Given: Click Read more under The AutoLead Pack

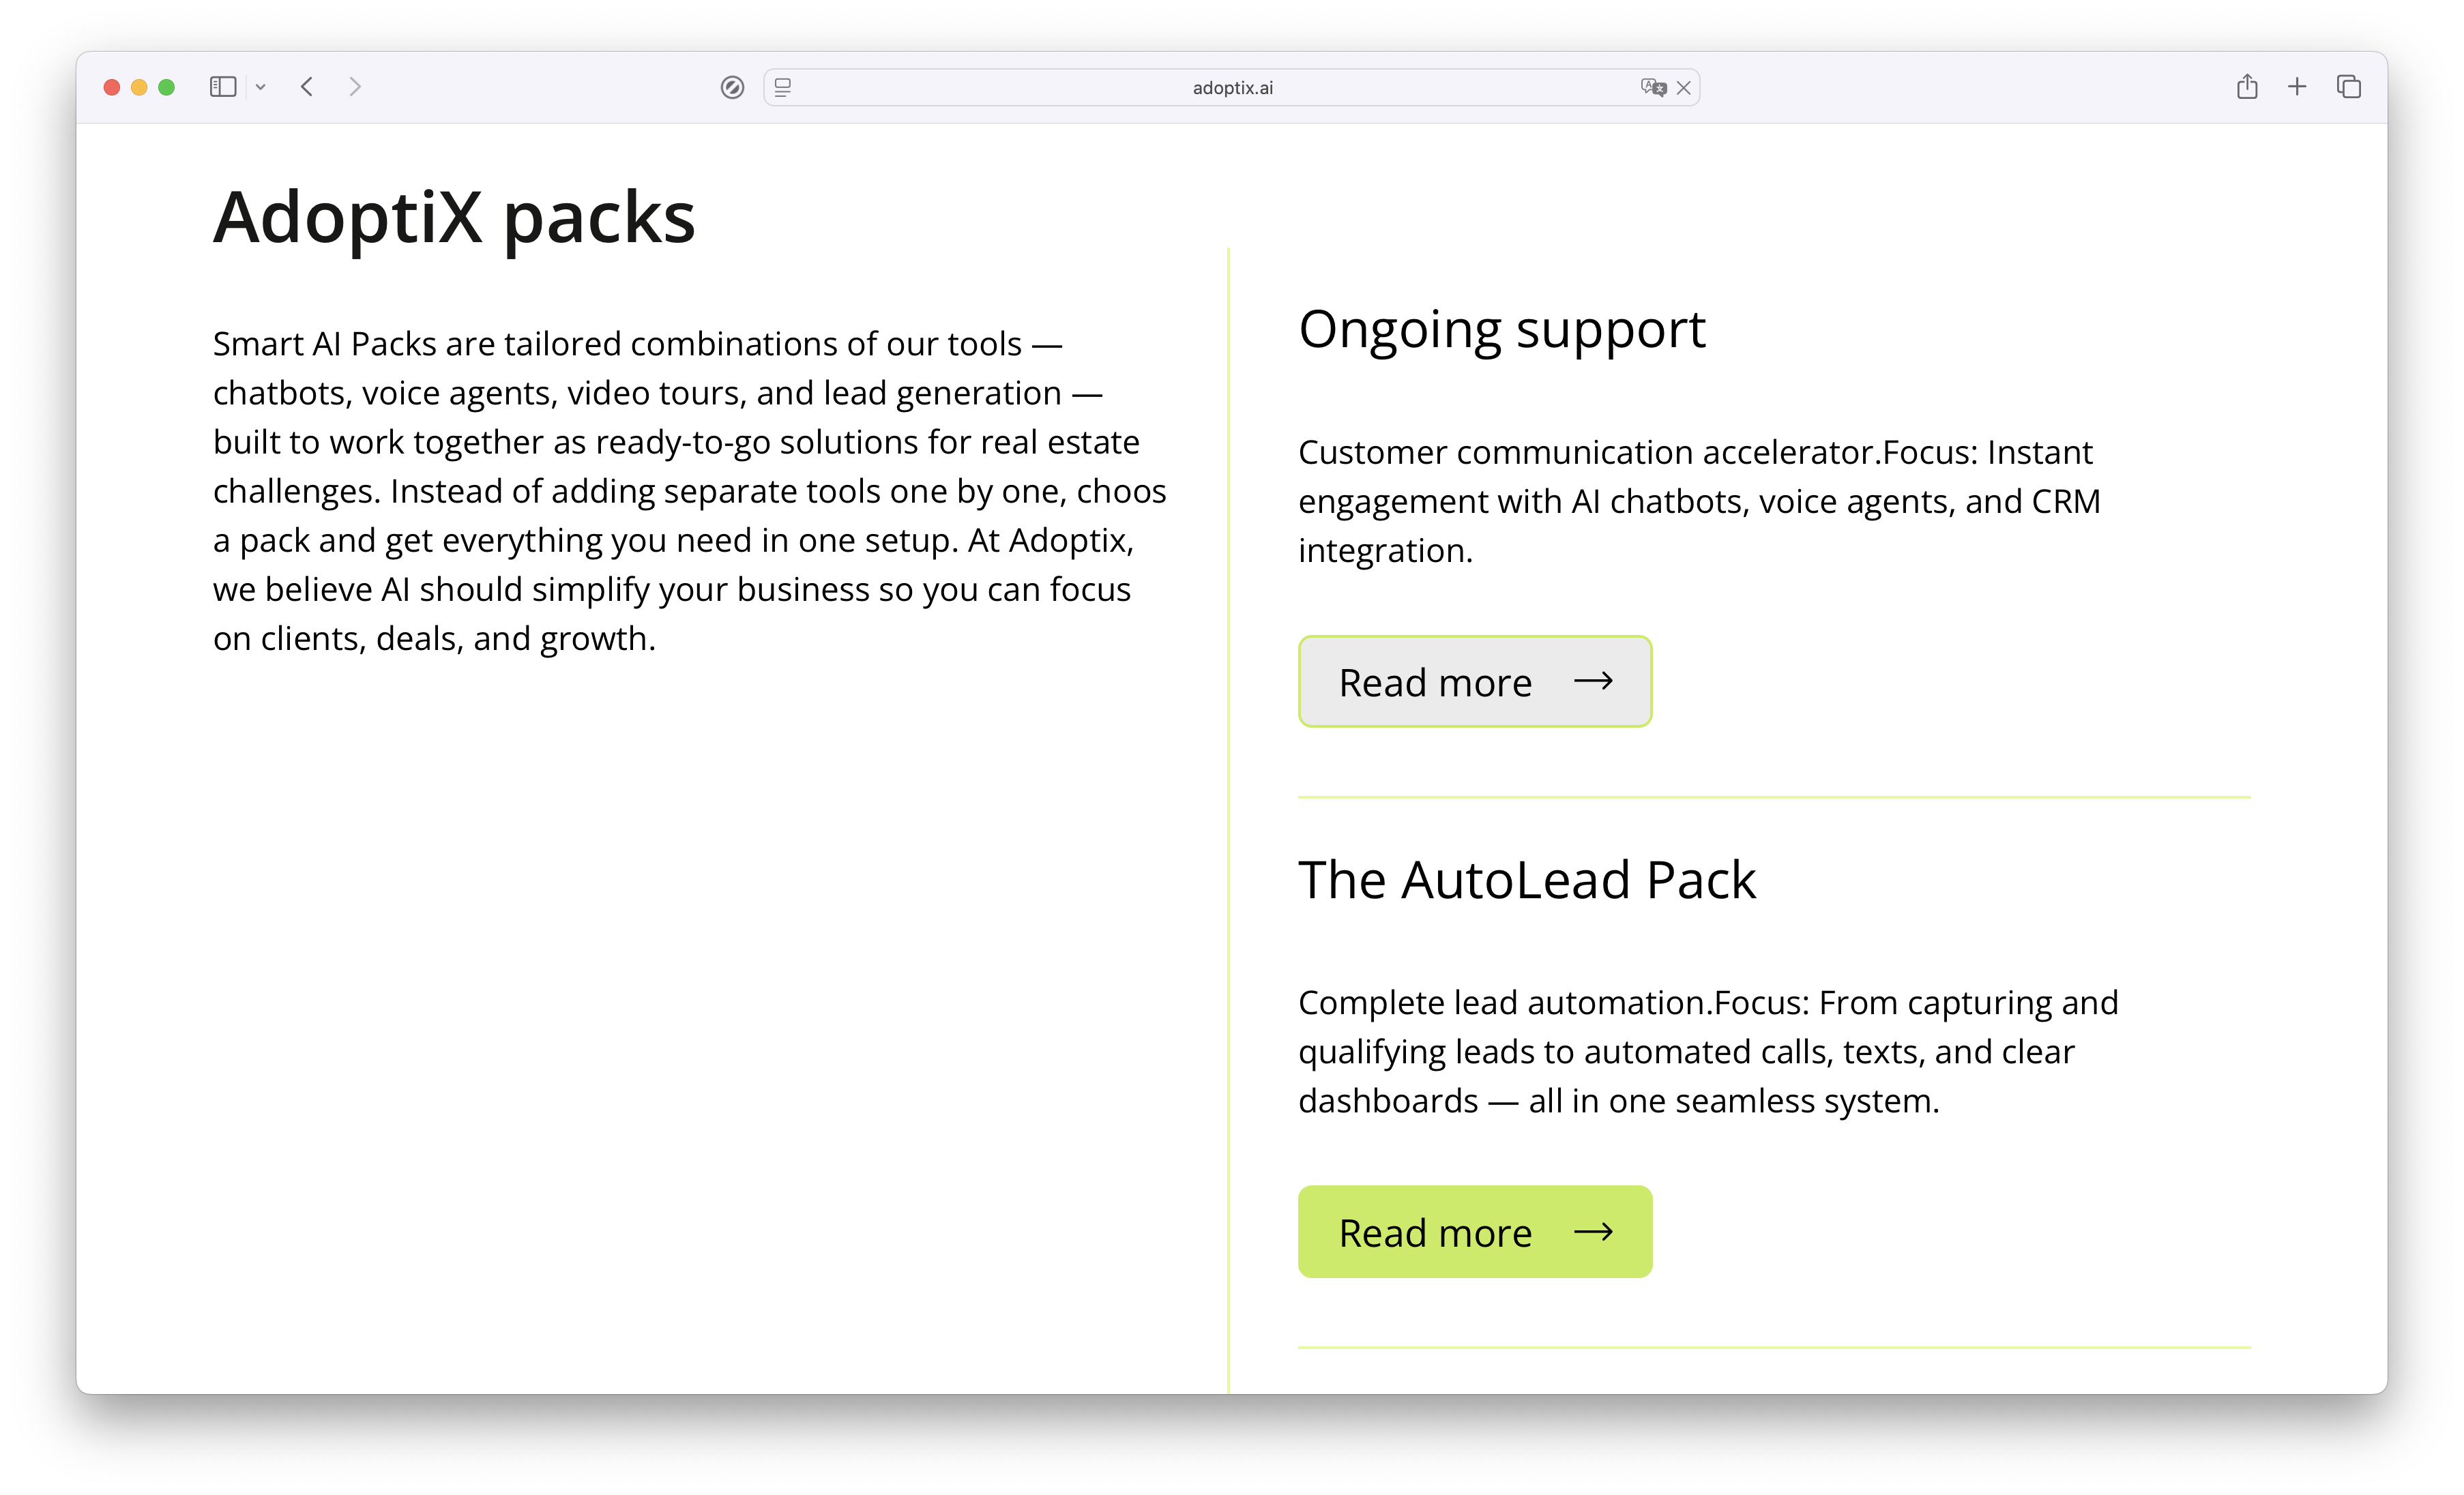Looking at the screenshot, I should coord(1474,1232).
